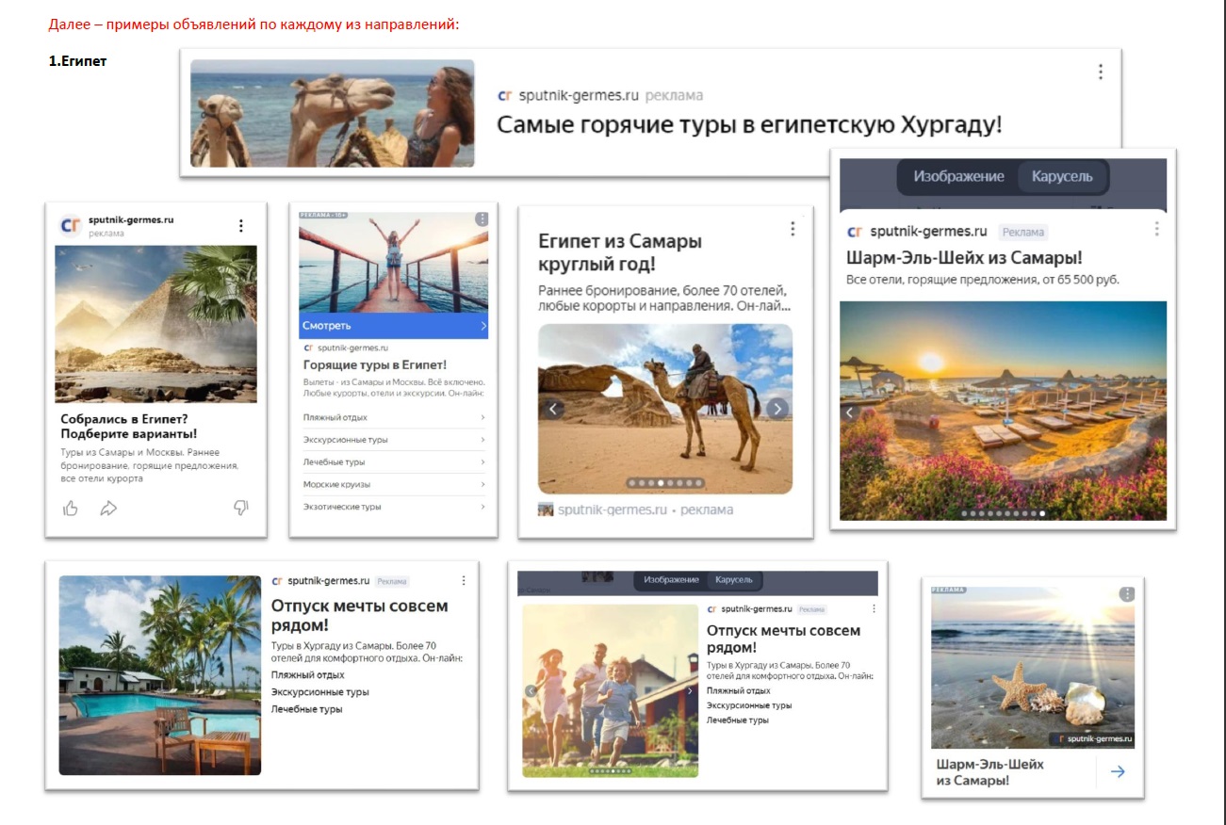
Task: Expand the "Экзотические туры" chevron
Action: click(x=482, y=507)
